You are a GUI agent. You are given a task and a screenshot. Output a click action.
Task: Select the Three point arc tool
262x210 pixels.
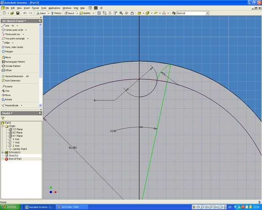pos(11,34)
